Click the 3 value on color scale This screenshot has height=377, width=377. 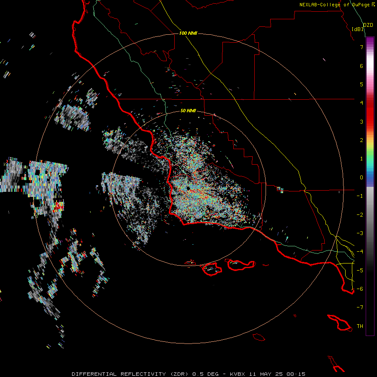click(362, 121)
